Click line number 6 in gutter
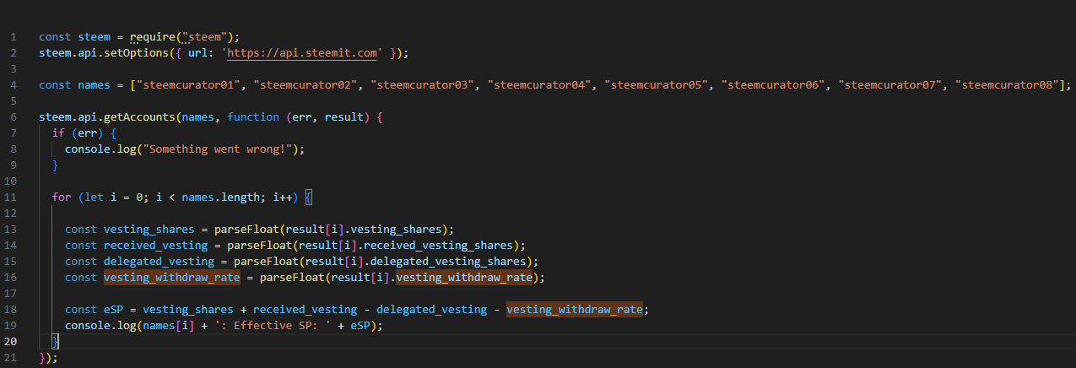 click(x=14, y=116)
